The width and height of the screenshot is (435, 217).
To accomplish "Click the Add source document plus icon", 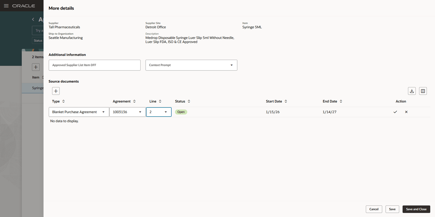I will (x=56, y=91).
